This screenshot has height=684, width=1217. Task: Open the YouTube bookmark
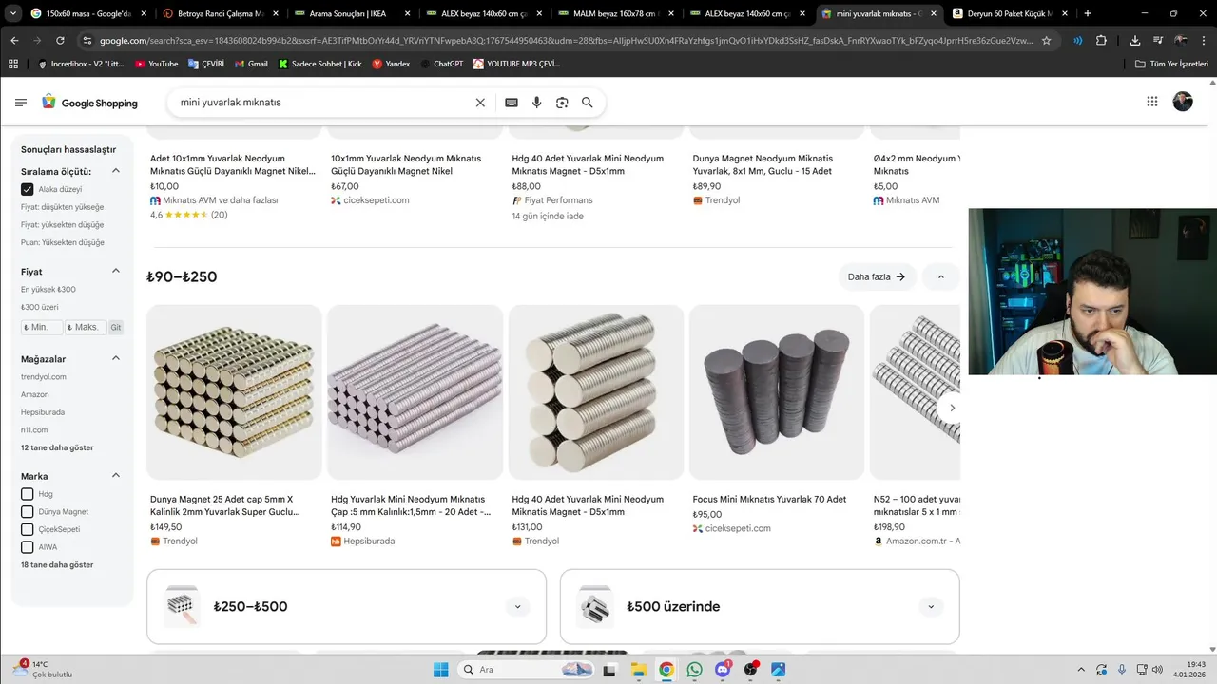tap(157, 64)
